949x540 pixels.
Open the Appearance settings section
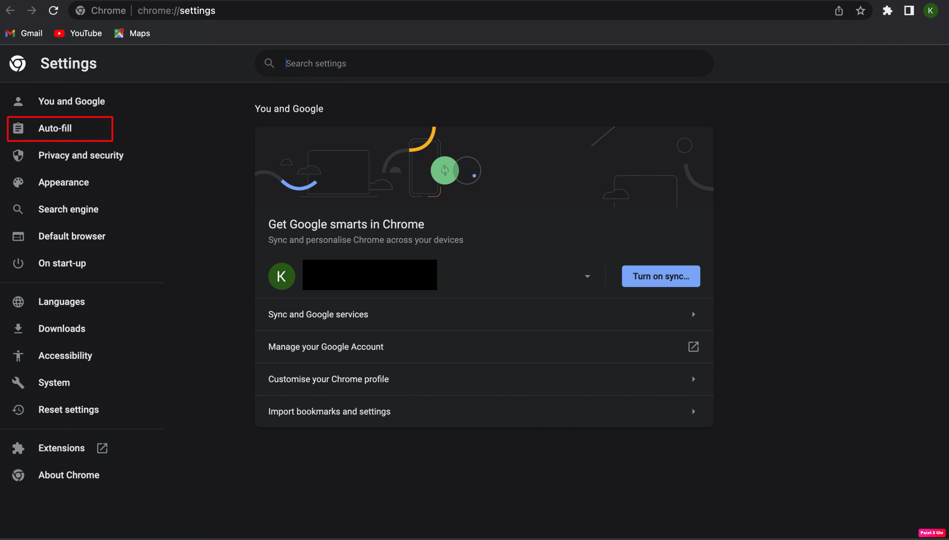point(63,182)
